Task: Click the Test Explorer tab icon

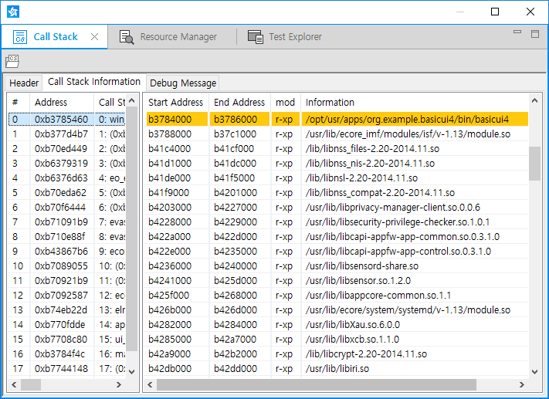Action: click(255, 37)
